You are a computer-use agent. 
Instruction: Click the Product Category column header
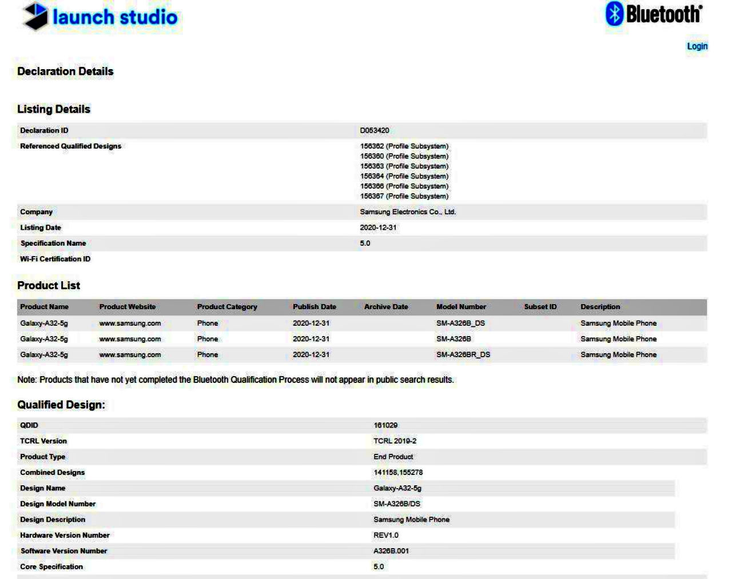click(227, 307)
